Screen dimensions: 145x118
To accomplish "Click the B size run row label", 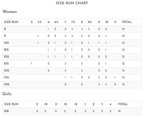I will 5,29.
